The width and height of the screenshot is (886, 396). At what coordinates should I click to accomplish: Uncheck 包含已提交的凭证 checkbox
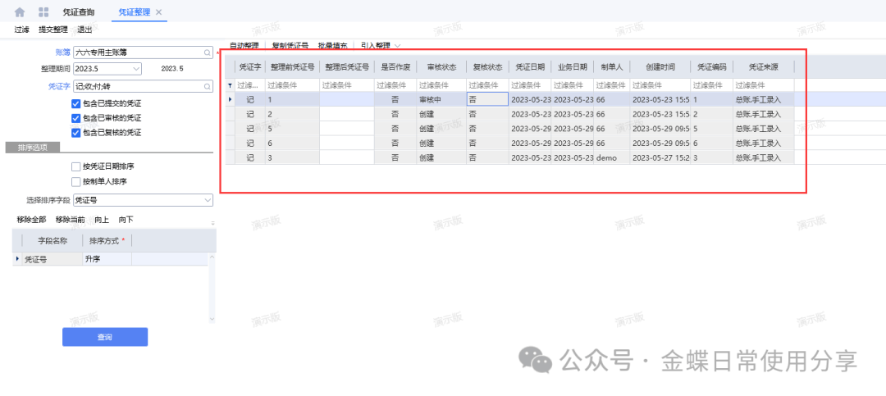click(x=76, y=103)
